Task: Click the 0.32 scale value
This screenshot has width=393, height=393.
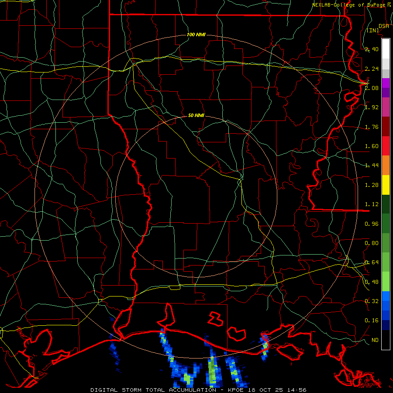Action: [372, 301]
